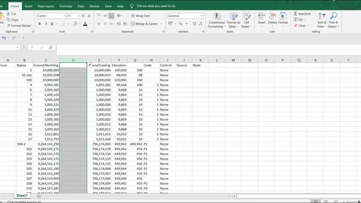This screenshot has width=361, height=203.
Task: Expand the Font Color dropdown arrow
Action: (90, 24)
